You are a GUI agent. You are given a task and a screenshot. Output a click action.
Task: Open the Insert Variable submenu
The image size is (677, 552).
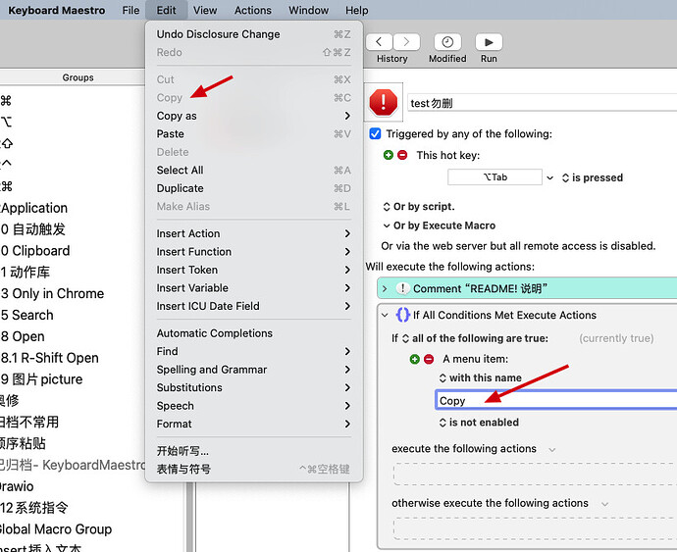coord(254,288)
